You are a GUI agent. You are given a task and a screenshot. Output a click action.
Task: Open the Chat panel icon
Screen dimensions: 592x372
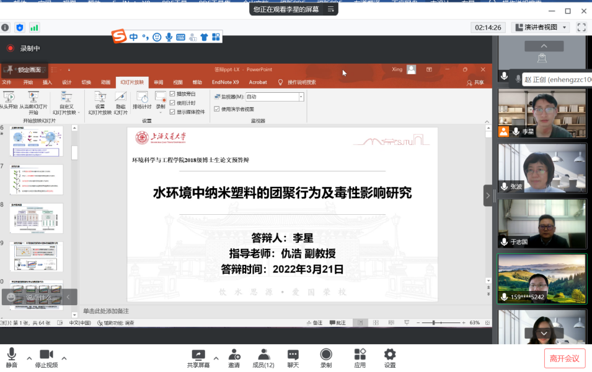292,353
